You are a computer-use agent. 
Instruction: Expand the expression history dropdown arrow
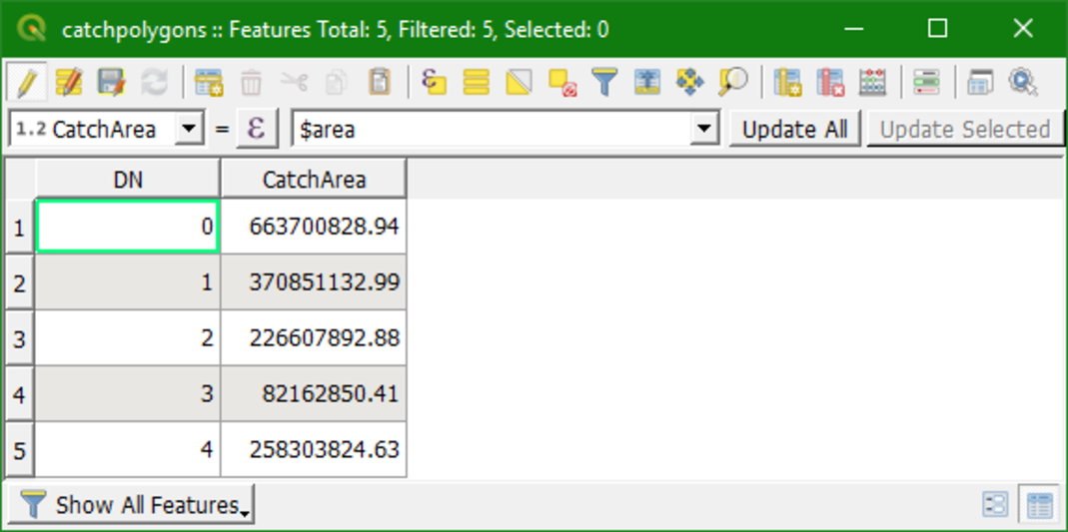(x=705, y=130)
